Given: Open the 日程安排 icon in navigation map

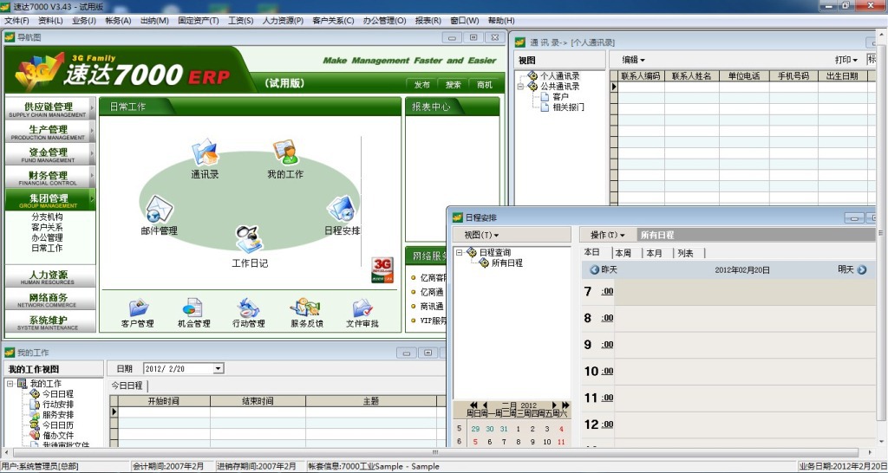Looking at the screenshot, I should point(342,209).
